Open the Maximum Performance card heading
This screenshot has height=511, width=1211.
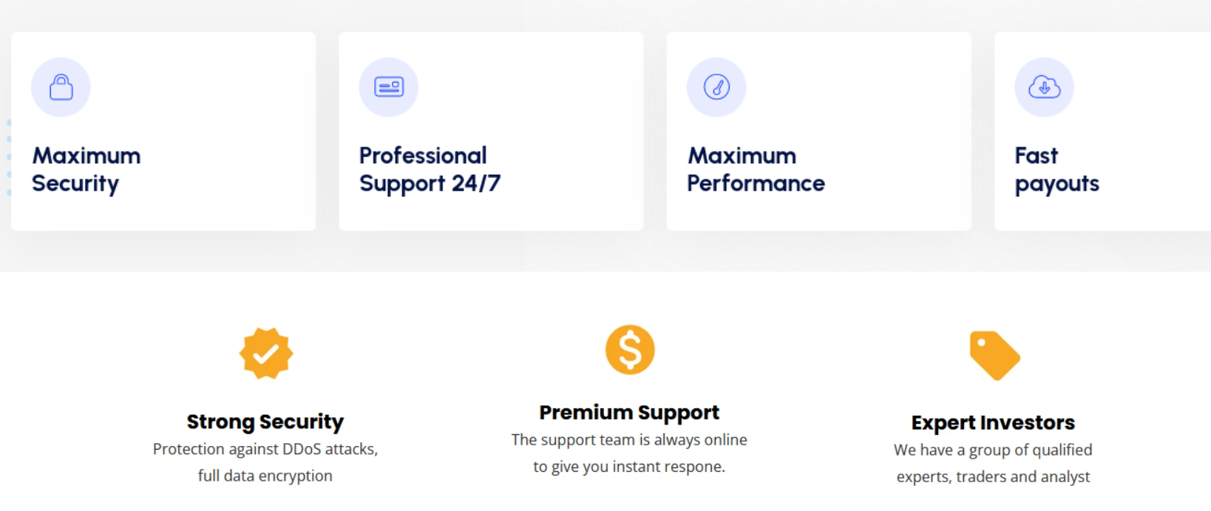point(756,169)
